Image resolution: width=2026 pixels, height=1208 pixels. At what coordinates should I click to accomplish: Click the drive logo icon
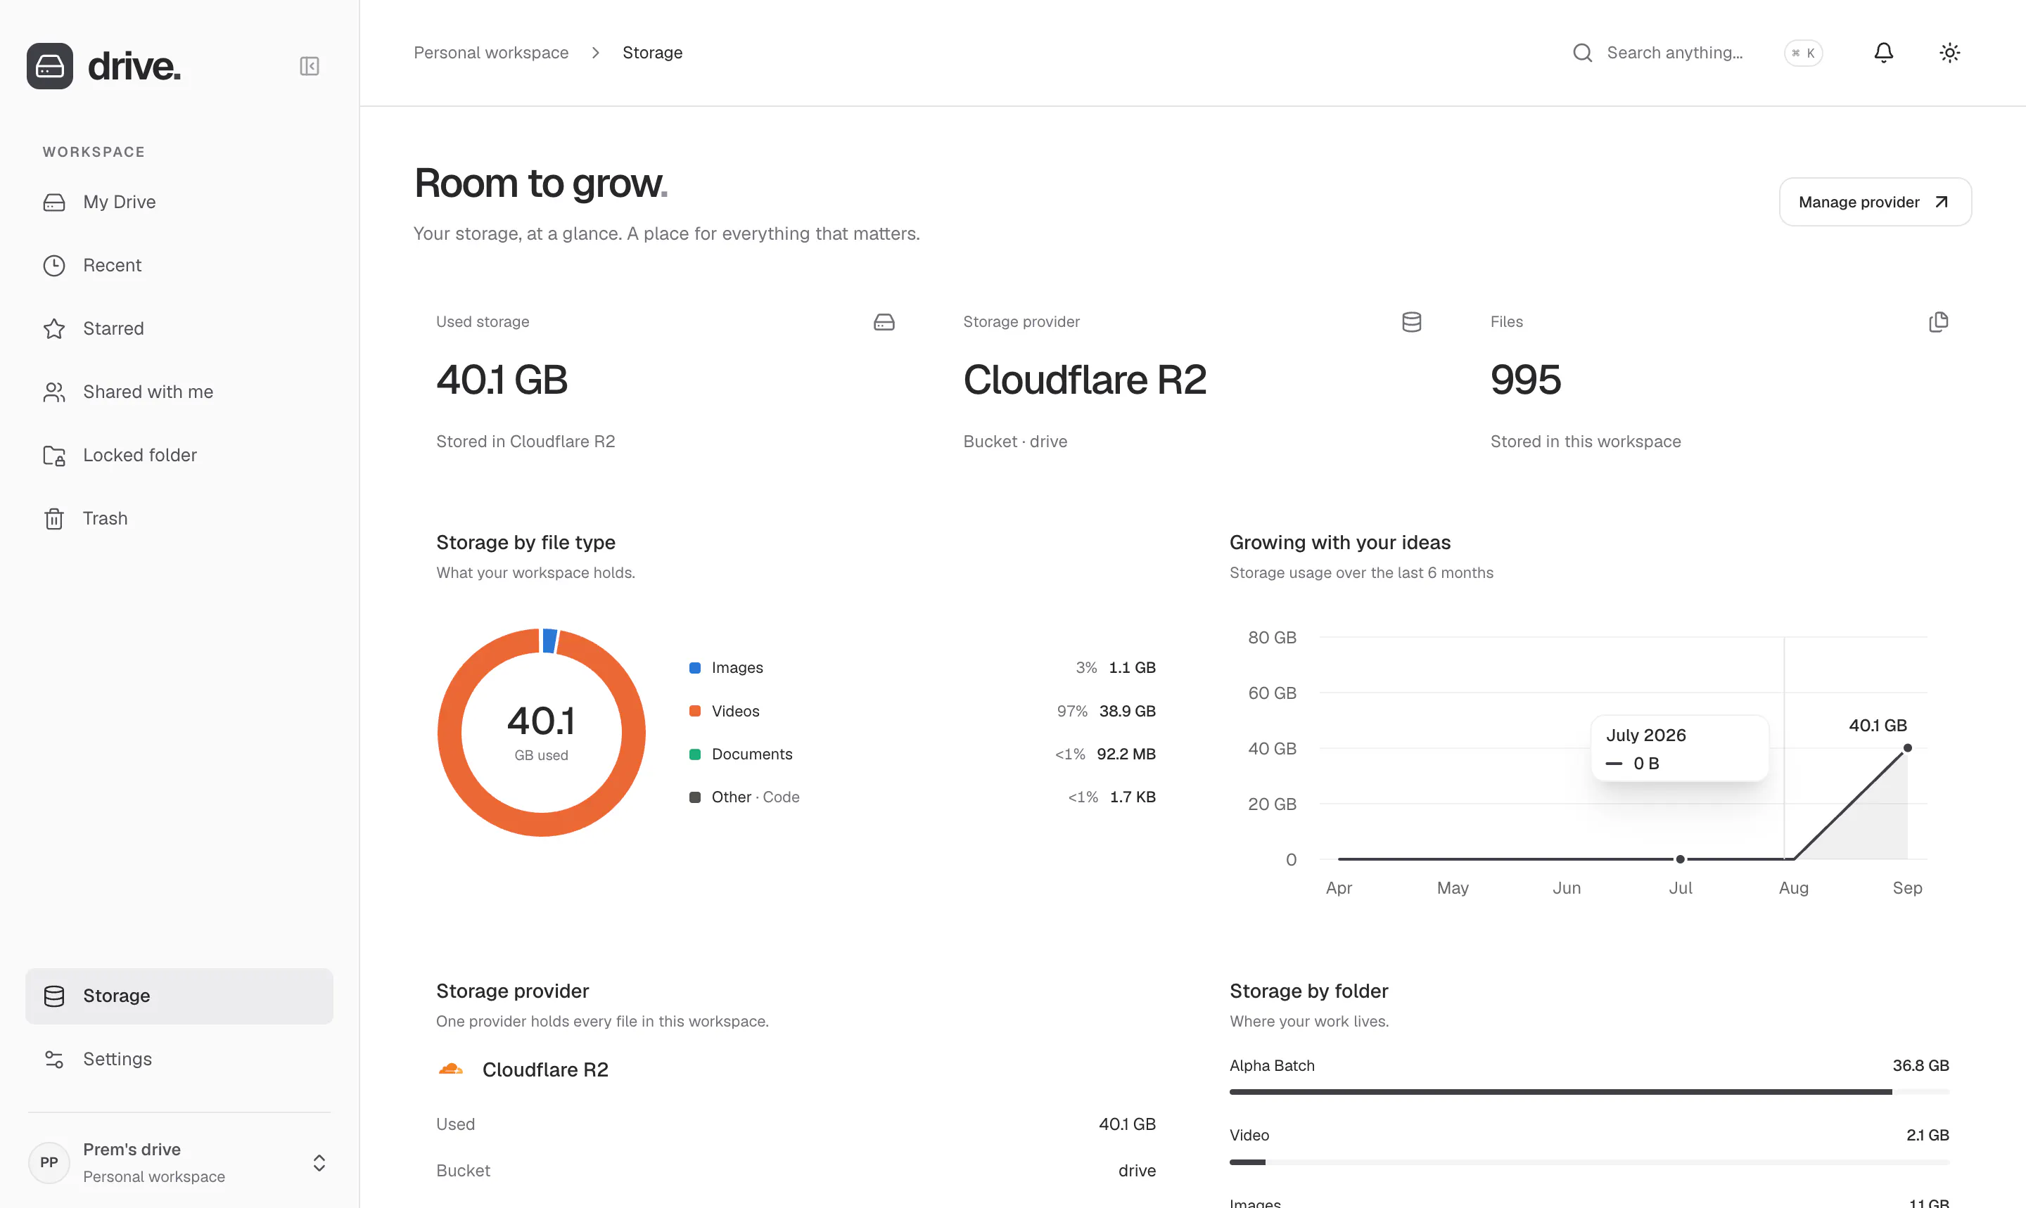pyautogui.click(x=50, y=66)
